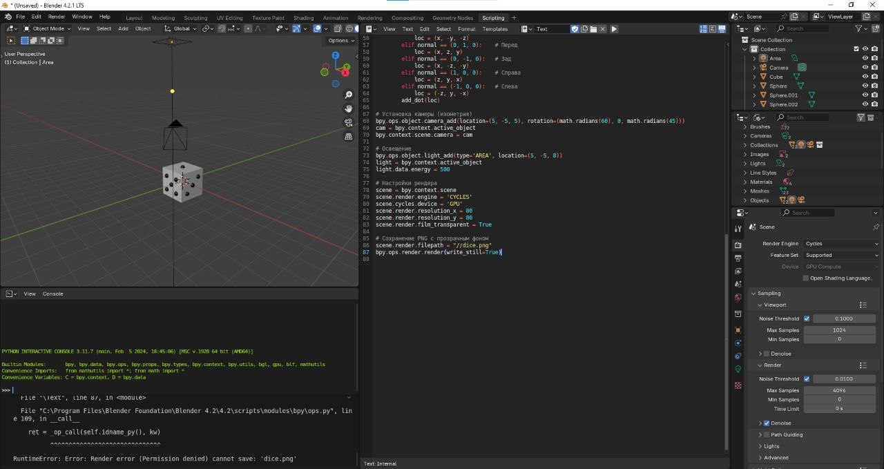Viewport: 884px width, 469px height.
Task: Switch to the Shading workspace tab
Action: pos(303,18)
